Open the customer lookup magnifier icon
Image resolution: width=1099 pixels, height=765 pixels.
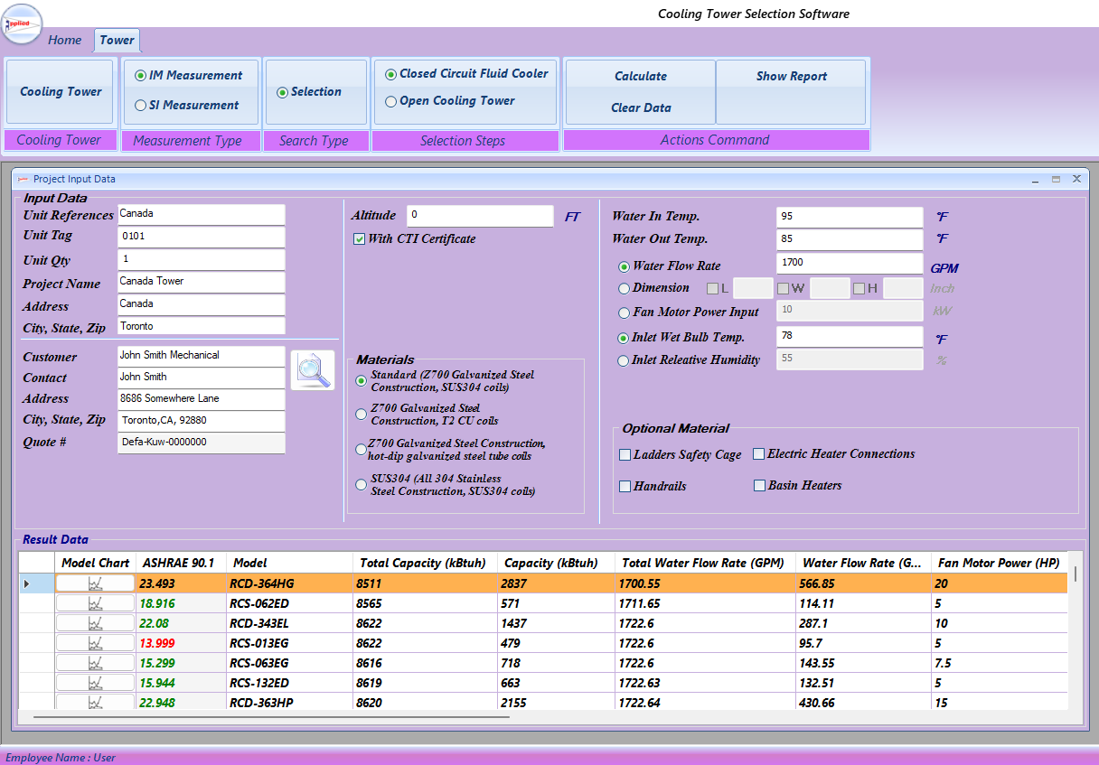click(x=312, y=370)
